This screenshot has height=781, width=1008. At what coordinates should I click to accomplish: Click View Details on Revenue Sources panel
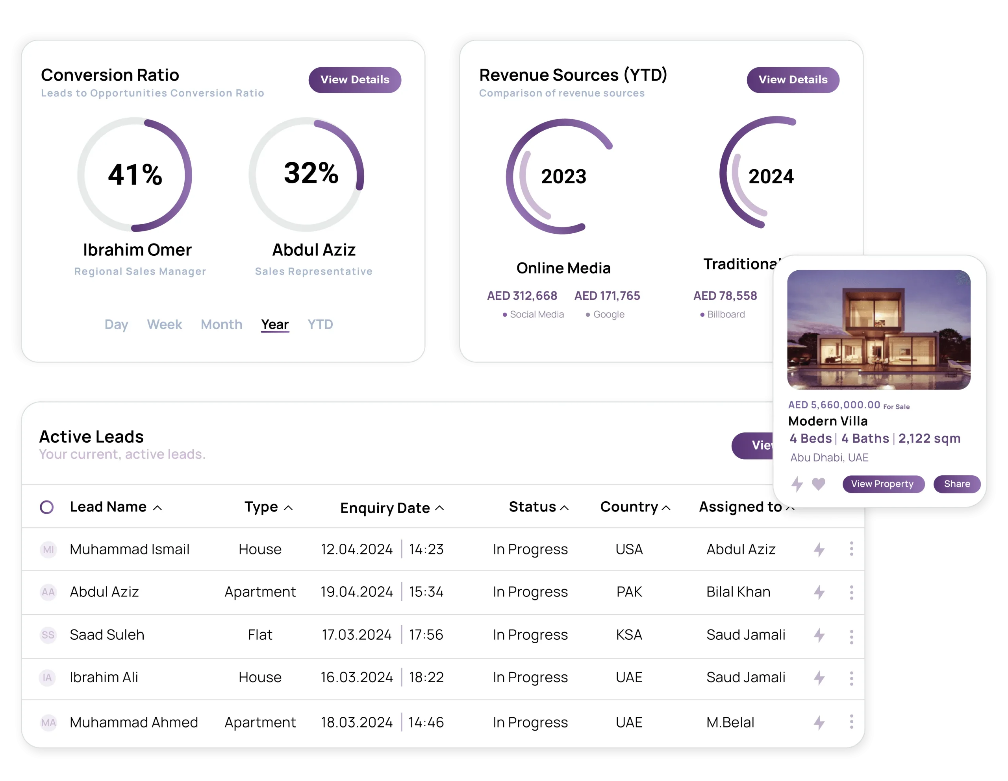[792, 80]
